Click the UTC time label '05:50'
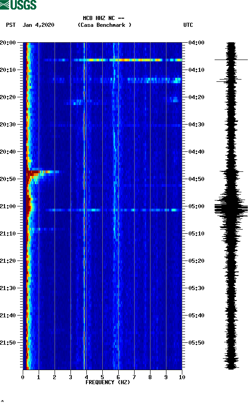 tap(196, 342)
